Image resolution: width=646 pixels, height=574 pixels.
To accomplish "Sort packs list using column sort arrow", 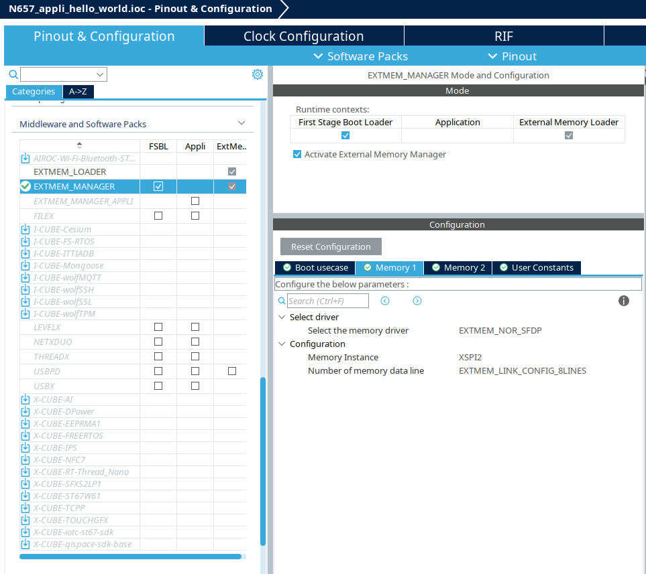I will coord(80,145).
